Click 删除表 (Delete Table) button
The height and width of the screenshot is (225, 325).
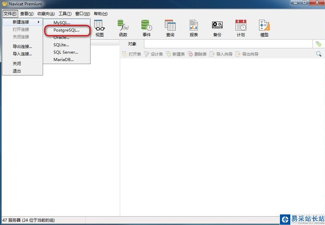coord(197,54)
